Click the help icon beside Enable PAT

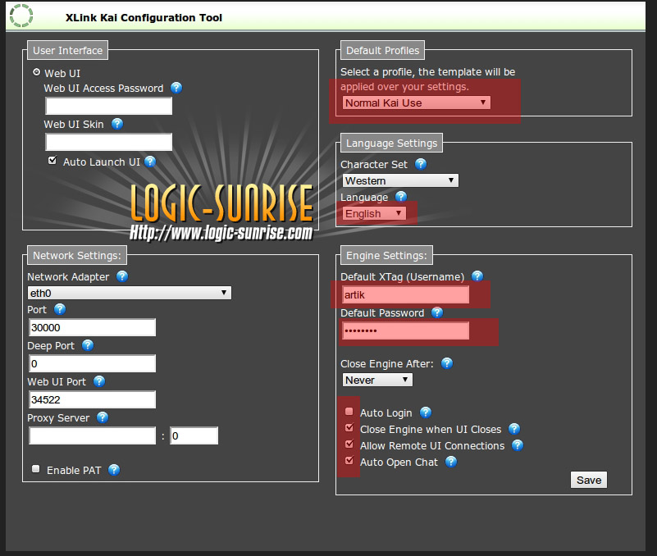pyautogui.click(x=114, y=470)
